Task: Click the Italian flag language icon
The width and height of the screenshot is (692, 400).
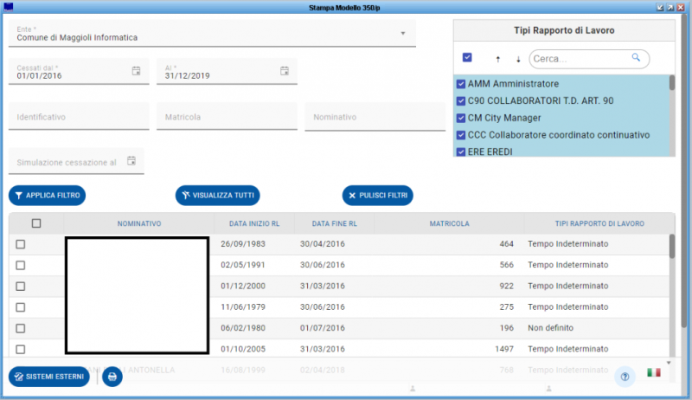Action: [654, 373]
